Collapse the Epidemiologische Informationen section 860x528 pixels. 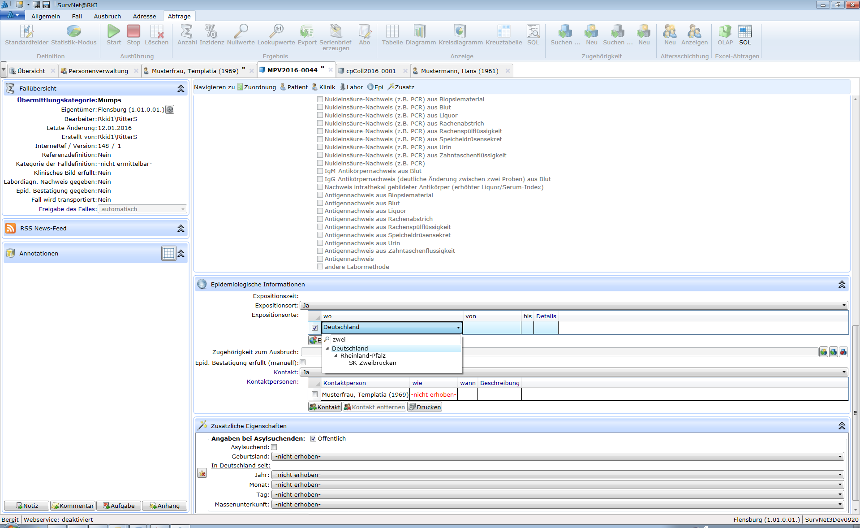pyautogui.click(x=842, y=285)
